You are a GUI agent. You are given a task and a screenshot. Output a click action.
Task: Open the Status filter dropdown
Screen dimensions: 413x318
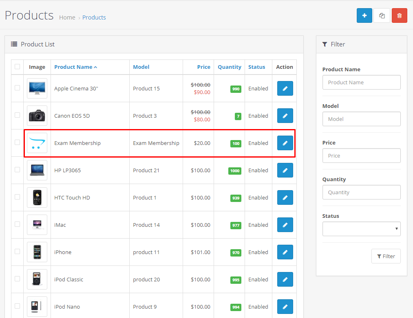click(361, 229)
